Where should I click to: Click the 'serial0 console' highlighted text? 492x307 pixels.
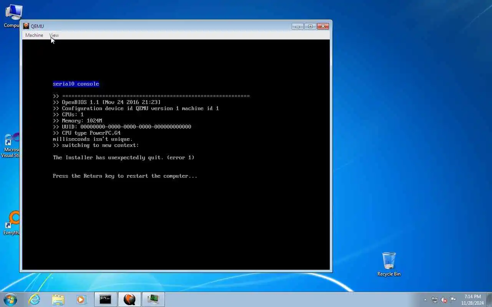click(x=76, y=84)
